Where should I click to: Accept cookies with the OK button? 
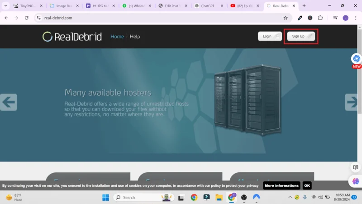(307, 185)
